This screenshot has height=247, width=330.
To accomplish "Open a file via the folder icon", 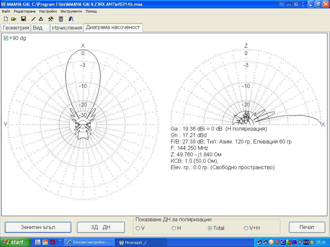I will [x=14, y=19].
